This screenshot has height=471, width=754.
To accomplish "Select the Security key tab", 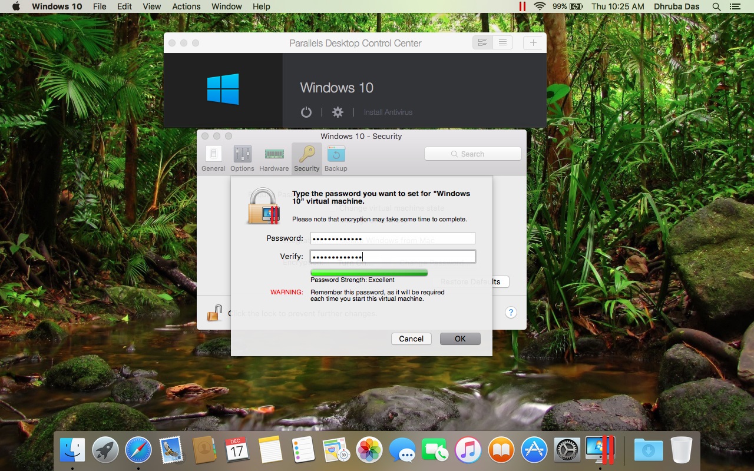I will coord(306,158).
